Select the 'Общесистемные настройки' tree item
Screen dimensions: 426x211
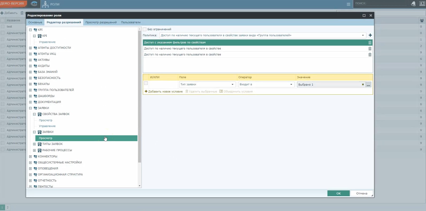(60, 163)
